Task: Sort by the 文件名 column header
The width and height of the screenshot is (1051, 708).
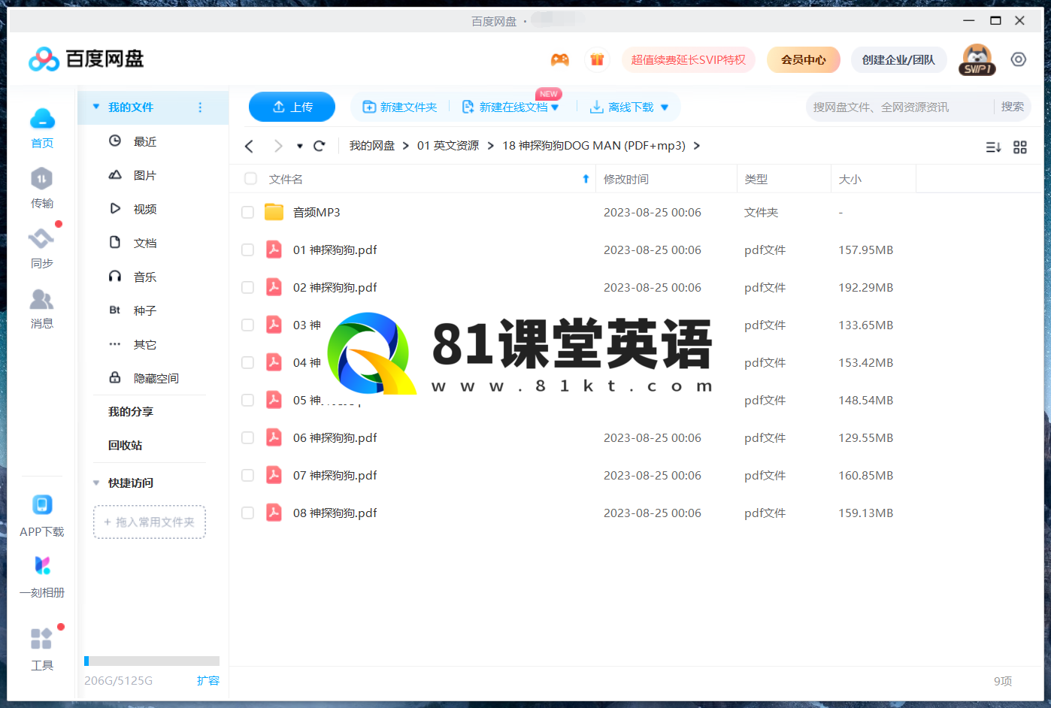Action: [286, 179]
